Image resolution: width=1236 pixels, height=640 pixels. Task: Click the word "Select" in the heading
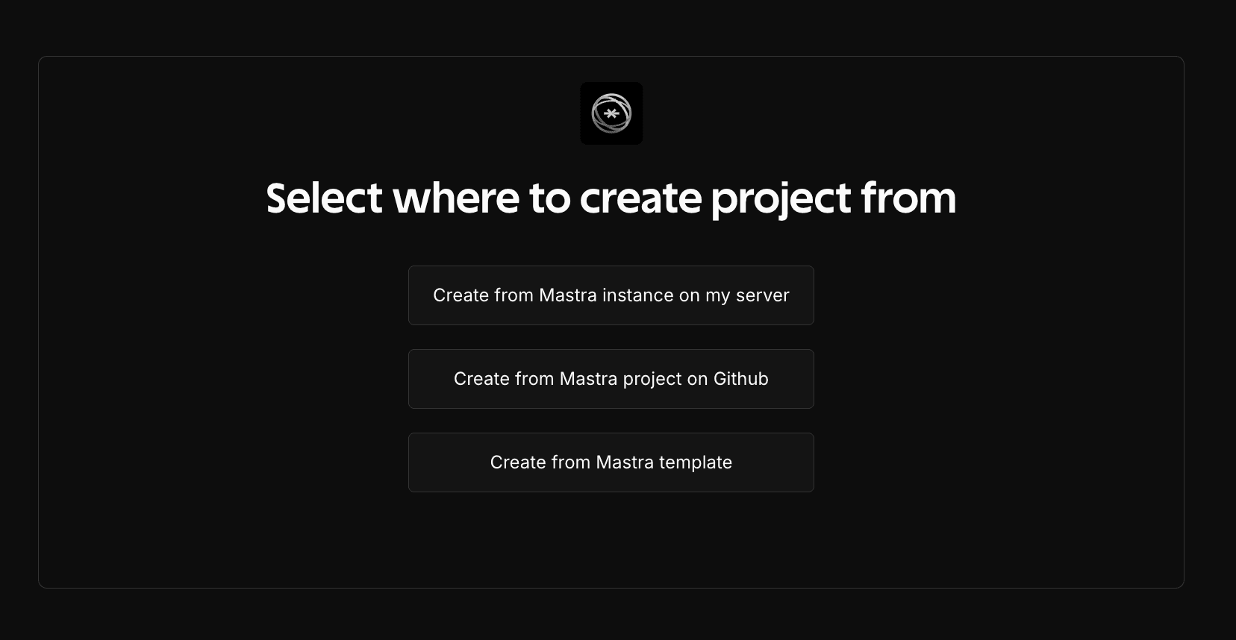tap(325, 198)
